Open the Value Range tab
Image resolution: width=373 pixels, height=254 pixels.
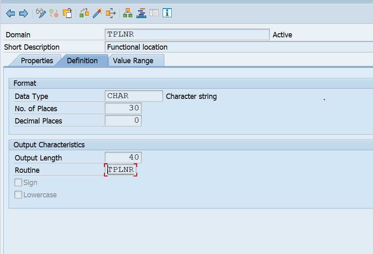point(133,61)
